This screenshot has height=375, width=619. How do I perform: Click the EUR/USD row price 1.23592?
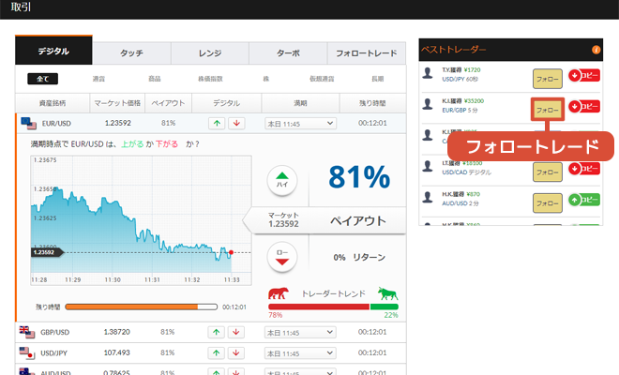point(117,123)
